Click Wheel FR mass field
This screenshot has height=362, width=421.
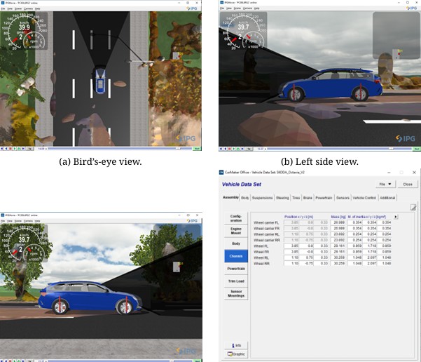pyautogui.click(x=338, y=252)
